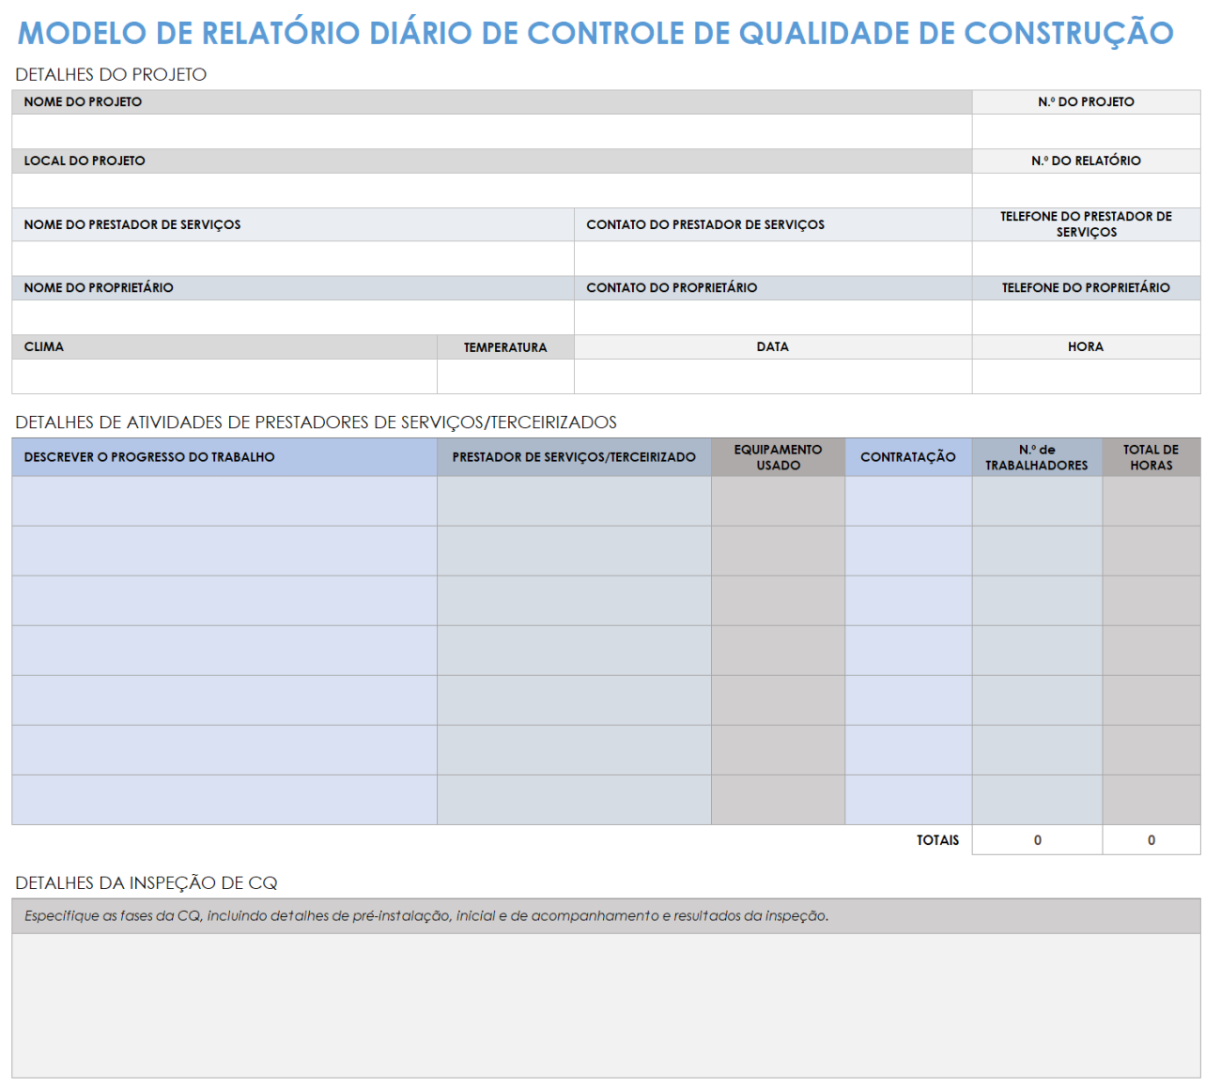Select the CONTATO DO PROPRIETÁRIO input field

[770, 316]
